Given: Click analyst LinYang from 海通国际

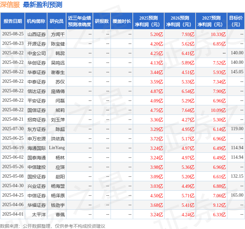Looking at the screenshot, I should click(57, 148).
